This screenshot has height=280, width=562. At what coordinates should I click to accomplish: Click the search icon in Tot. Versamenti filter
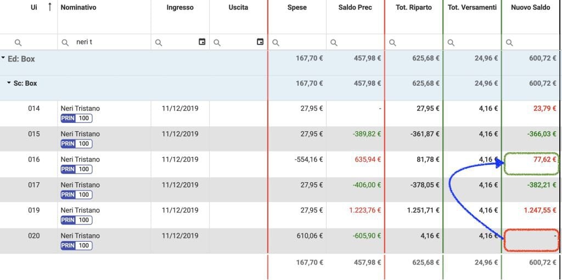tap(451, 42)
